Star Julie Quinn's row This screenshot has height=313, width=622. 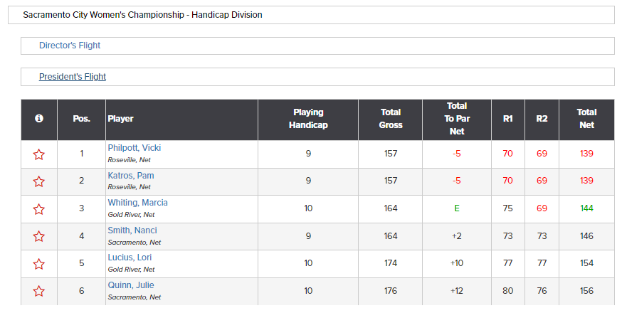pos(39,291)
